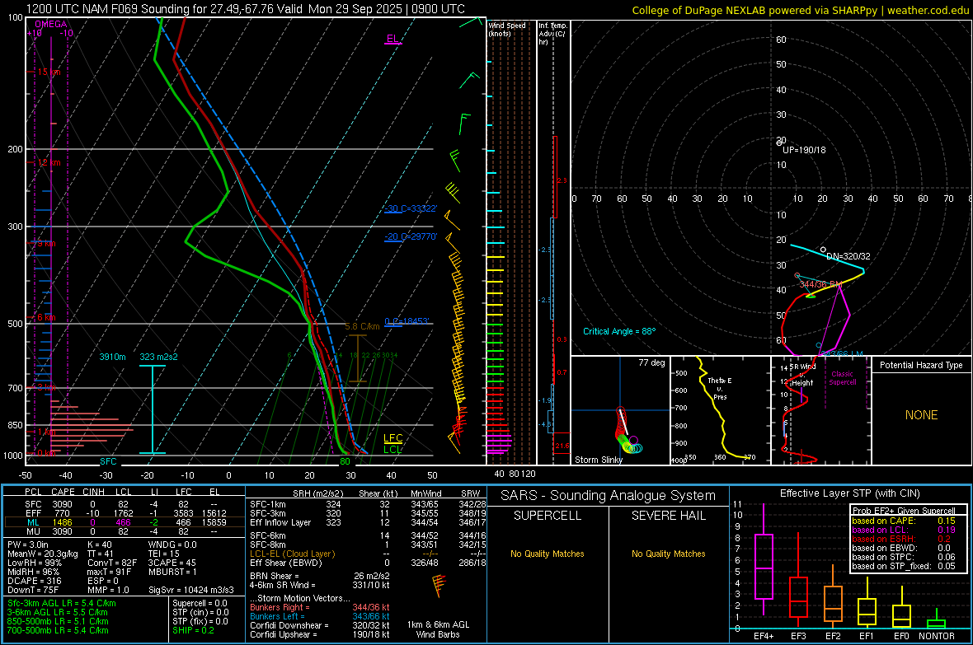Click the NAM F069 sounding title text

pyautogui.click(x=245, y=9)
